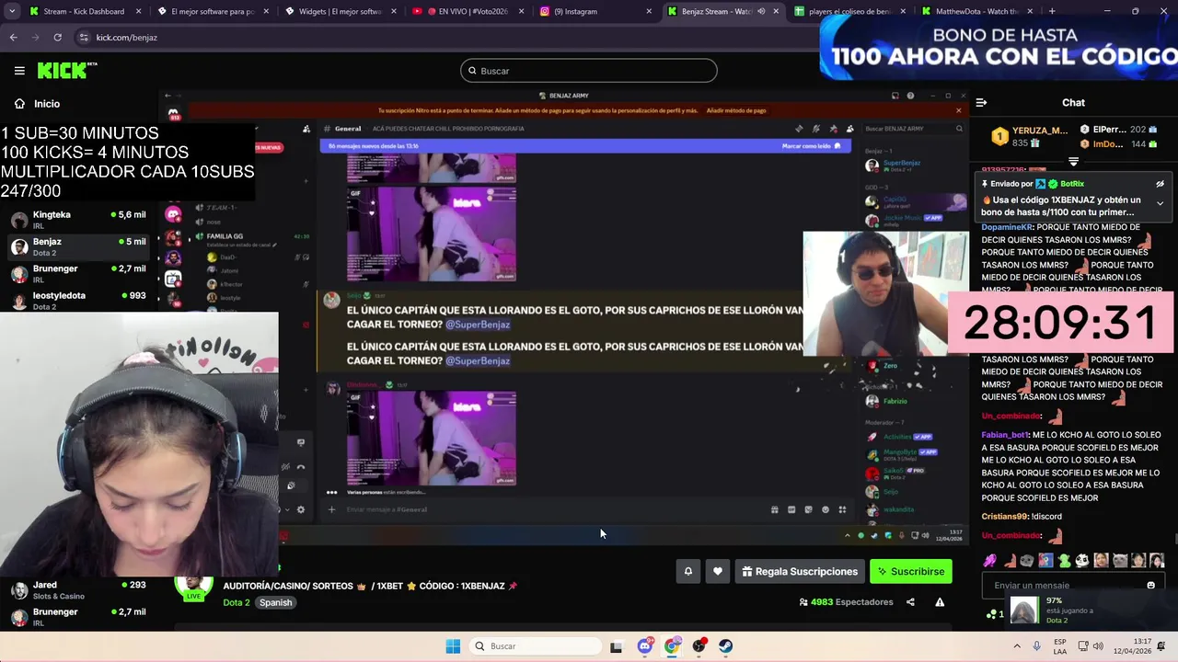Open the tab search dropdown arrow
The image size is (1178, 662).
coord(10,11)
